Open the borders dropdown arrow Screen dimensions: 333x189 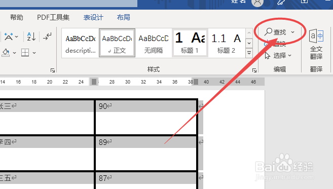coord(34,53)
